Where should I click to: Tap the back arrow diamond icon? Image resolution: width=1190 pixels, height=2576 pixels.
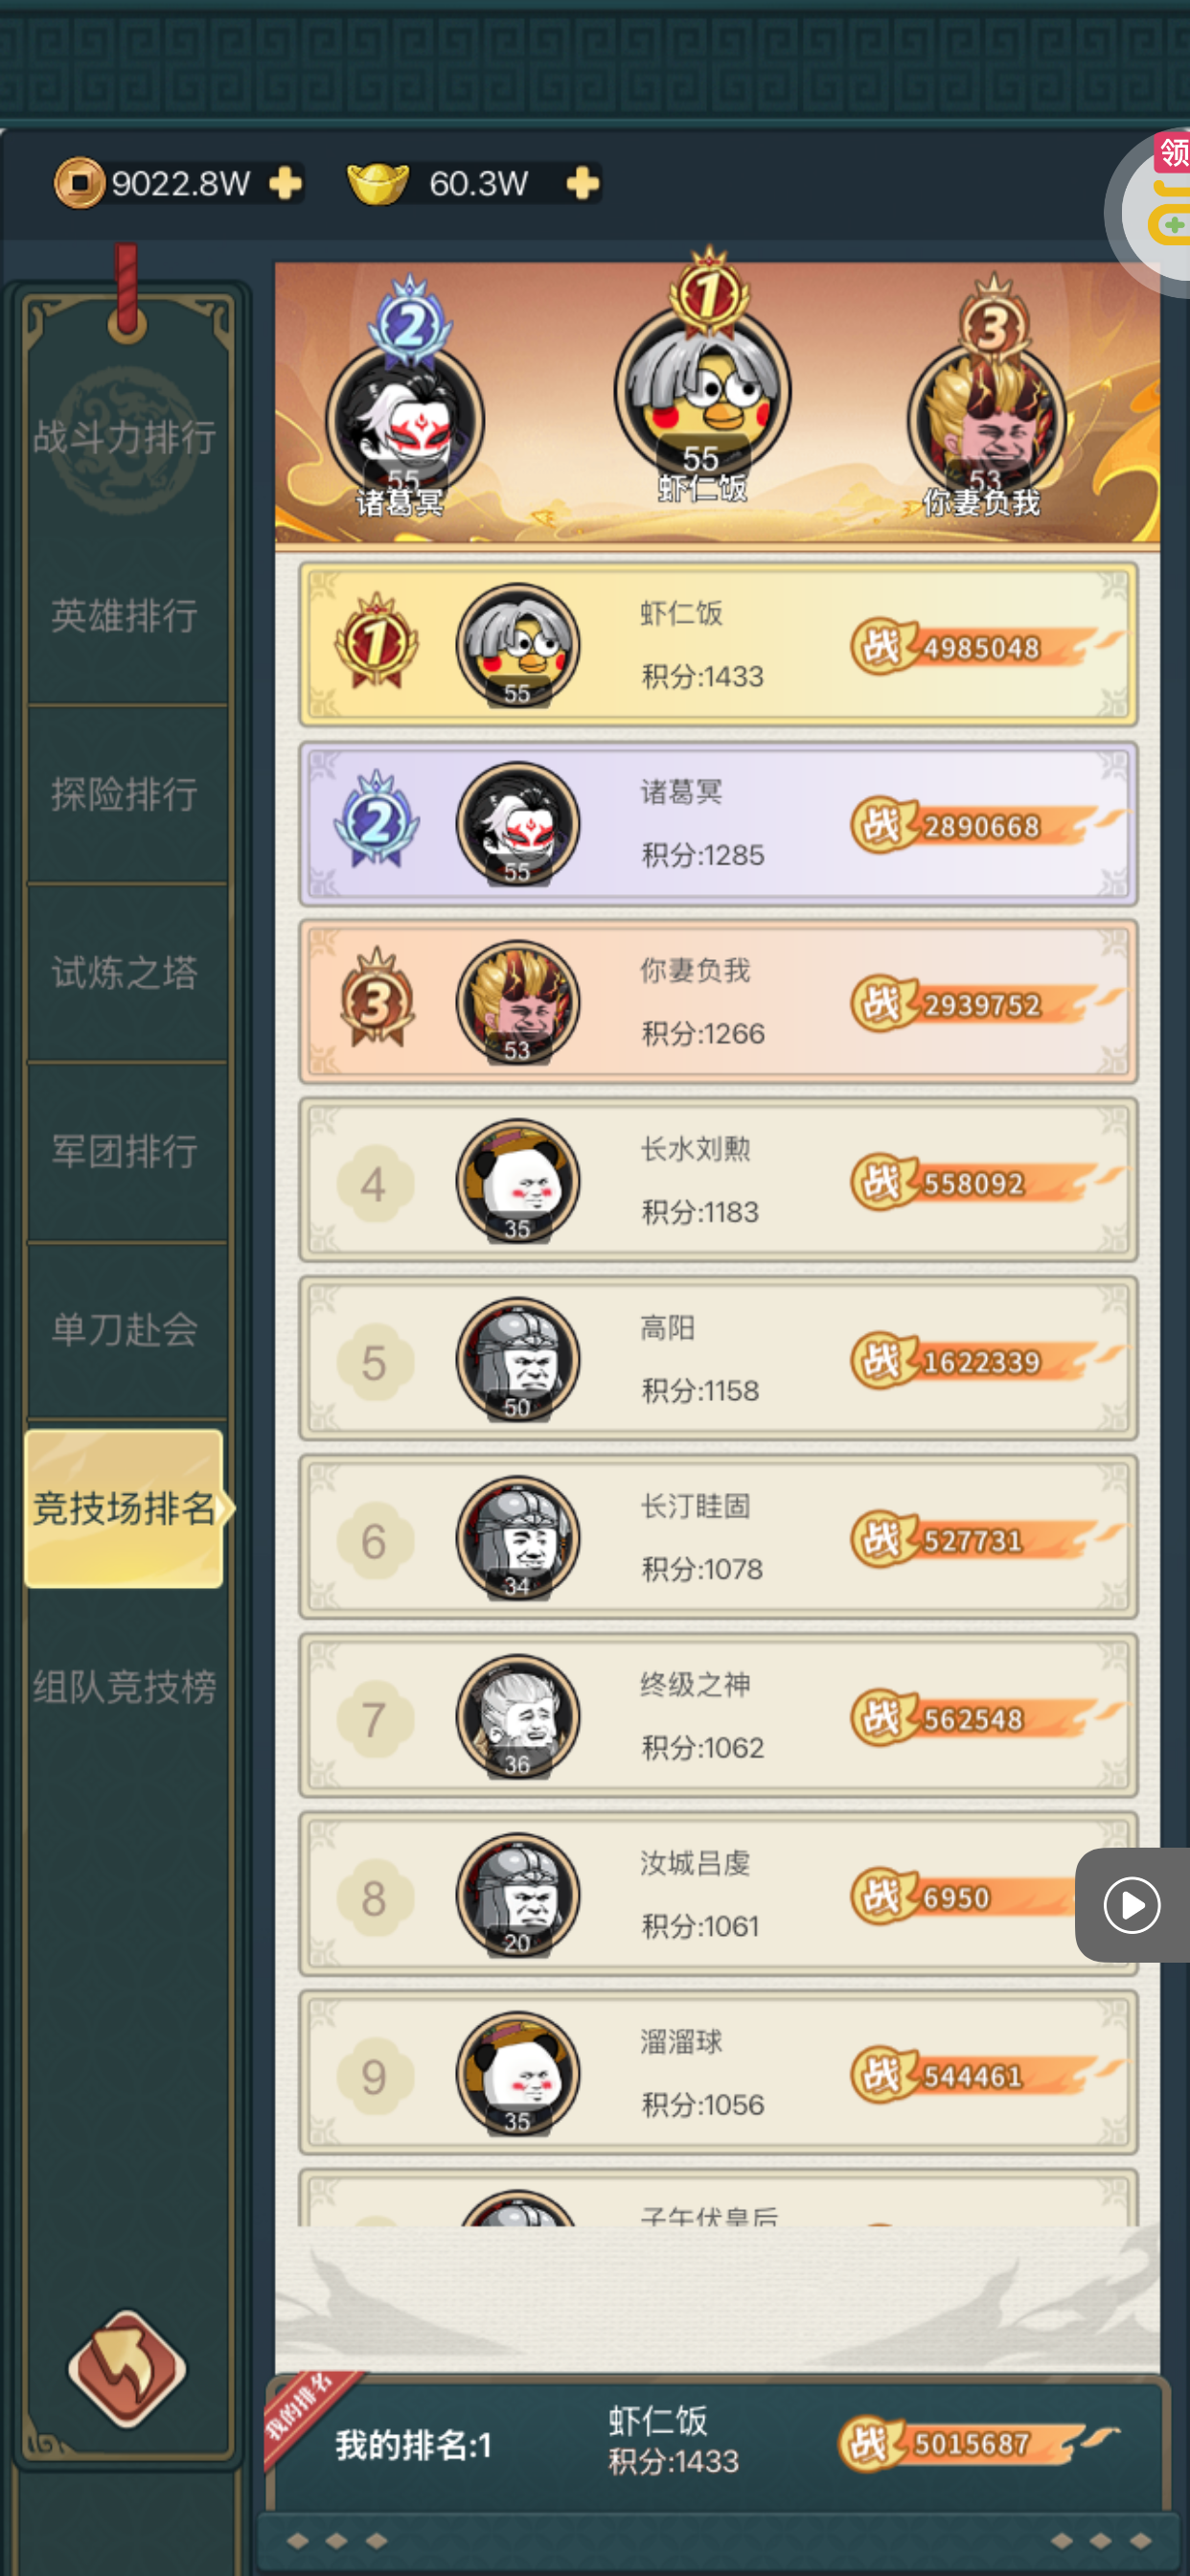[x=127, y=2368]
